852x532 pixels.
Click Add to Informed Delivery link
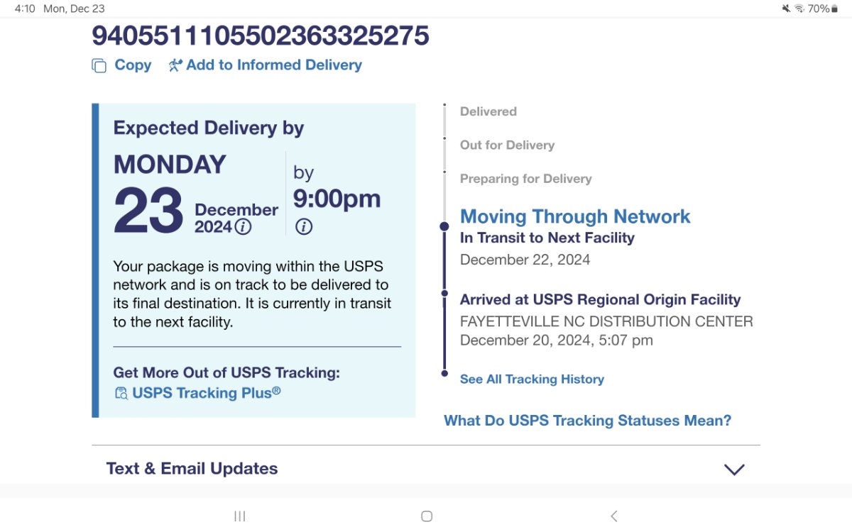tap(274, 65)
